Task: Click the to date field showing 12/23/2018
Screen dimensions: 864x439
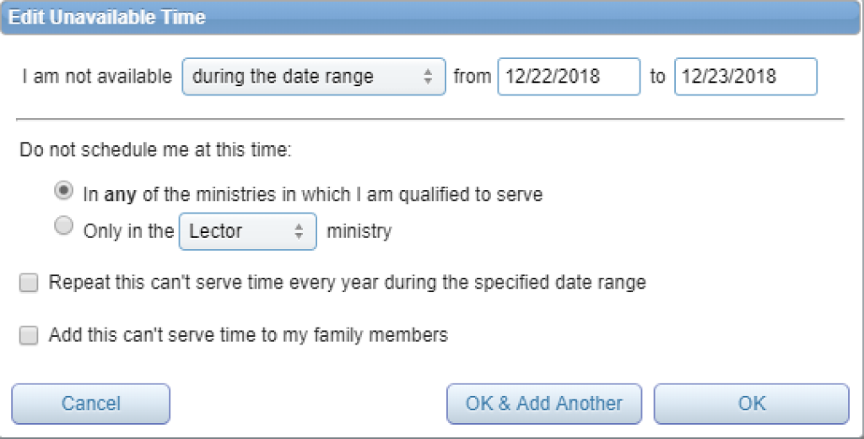Action: tap(746, 77)
